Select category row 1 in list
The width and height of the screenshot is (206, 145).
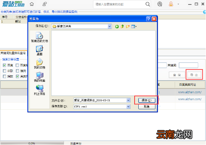click(x=14, y=22)
